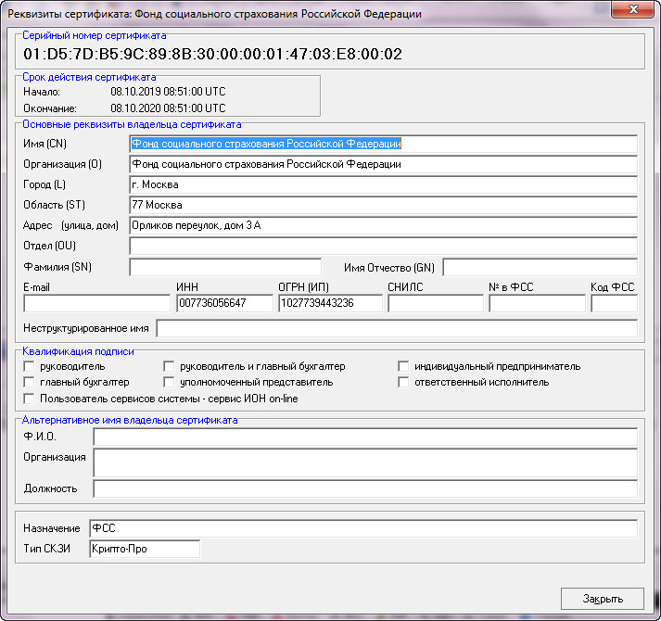This screenshot has width=661, height=621.
Task: Click the alternative Организация multiline field
Action: click(365, 463)
